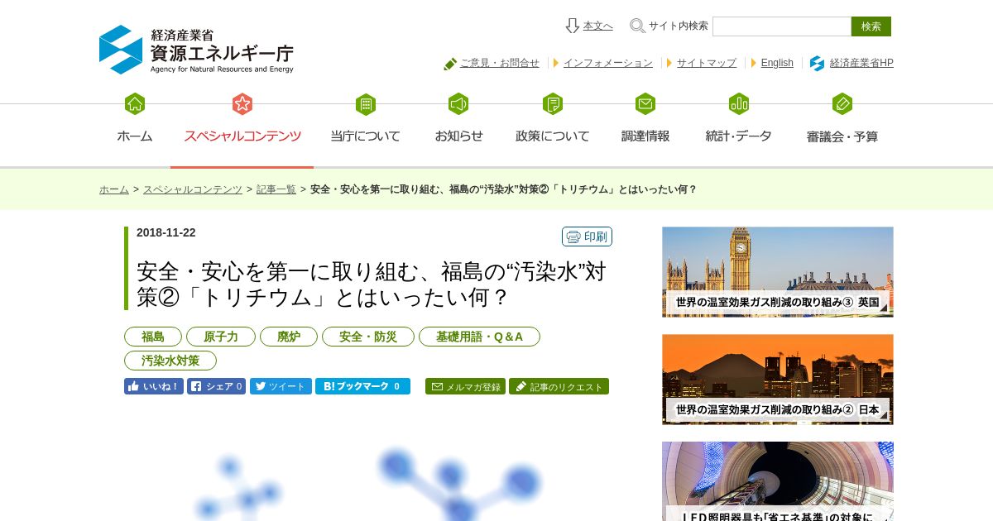Click the article headline about トリチウム
The width and height of the screenshot is (993, 521).
point(372,284)
